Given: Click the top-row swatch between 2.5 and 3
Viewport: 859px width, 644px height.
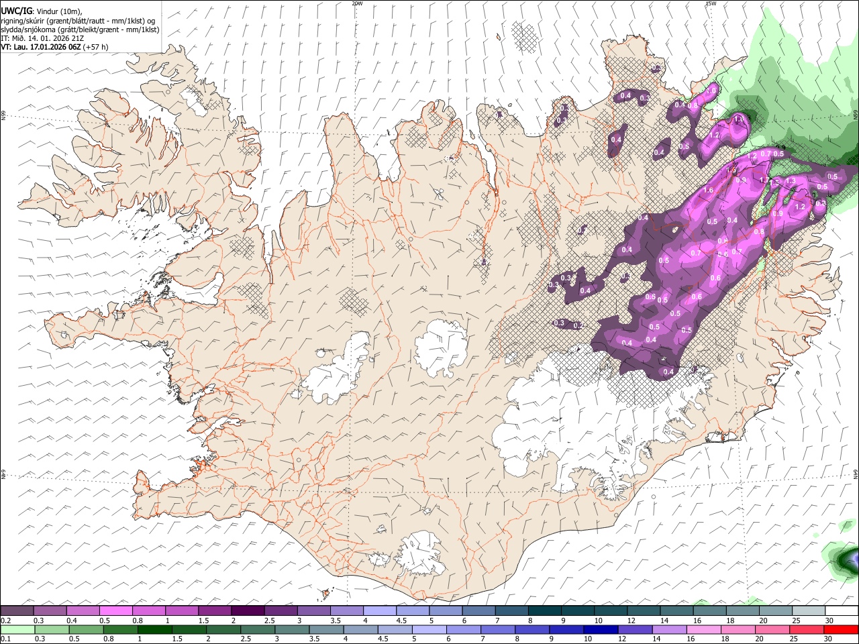Looking at the screenshot, I should (x=281, y=610).
